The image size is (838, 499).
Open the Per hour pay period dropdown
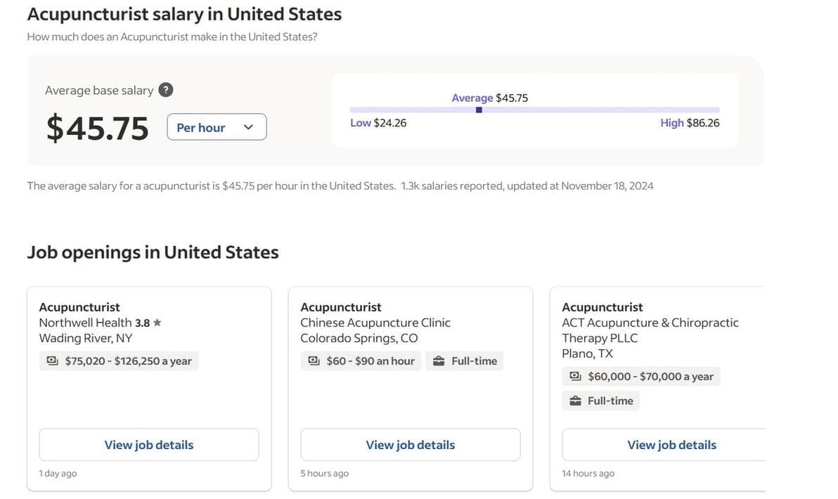[x=217, y=127]
